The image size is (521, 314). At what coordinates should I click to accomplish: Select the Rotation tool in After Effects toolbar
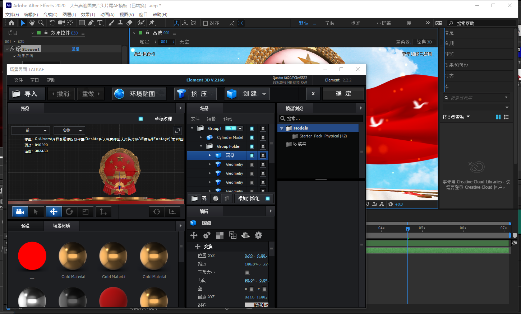pos(52,23)
